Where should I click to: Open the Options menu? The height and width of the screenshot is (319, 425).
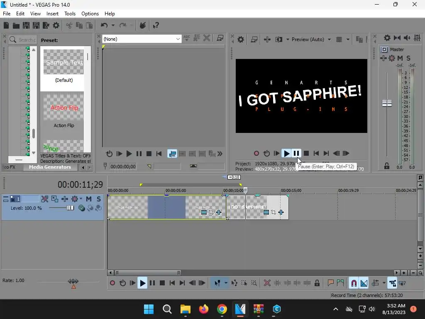(90, 14)
